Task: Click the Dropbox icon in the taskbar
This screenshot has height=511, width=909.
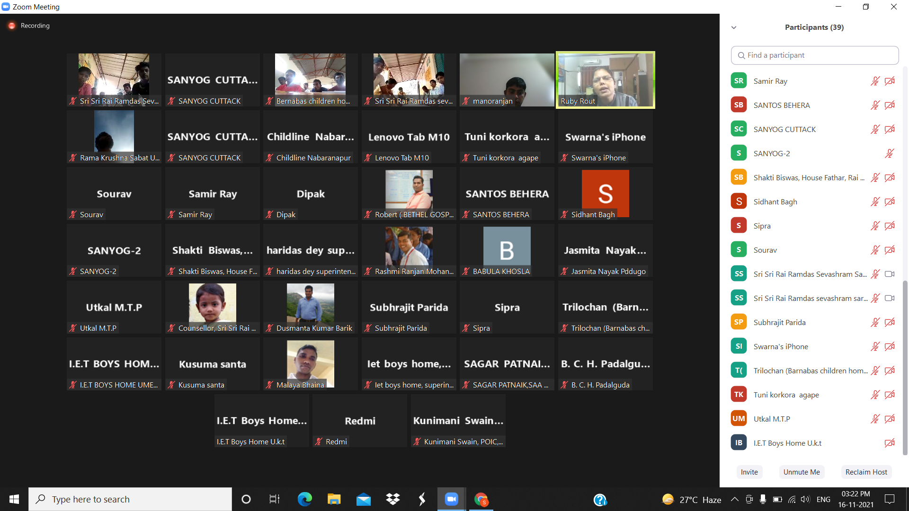Action: coord(392,499)
